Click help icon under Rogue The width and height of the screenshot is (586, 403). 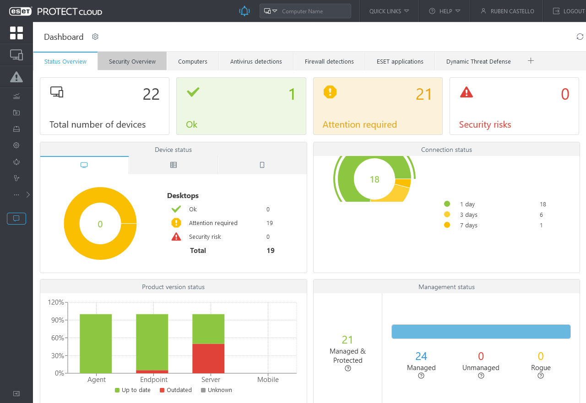click(541, 376)
